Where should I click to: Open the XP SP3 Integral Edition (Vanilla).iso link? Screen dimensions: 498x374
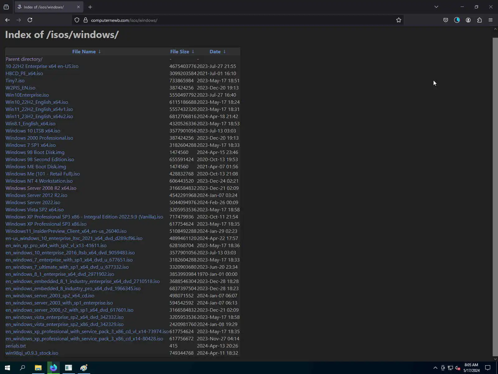coord(84,217)
